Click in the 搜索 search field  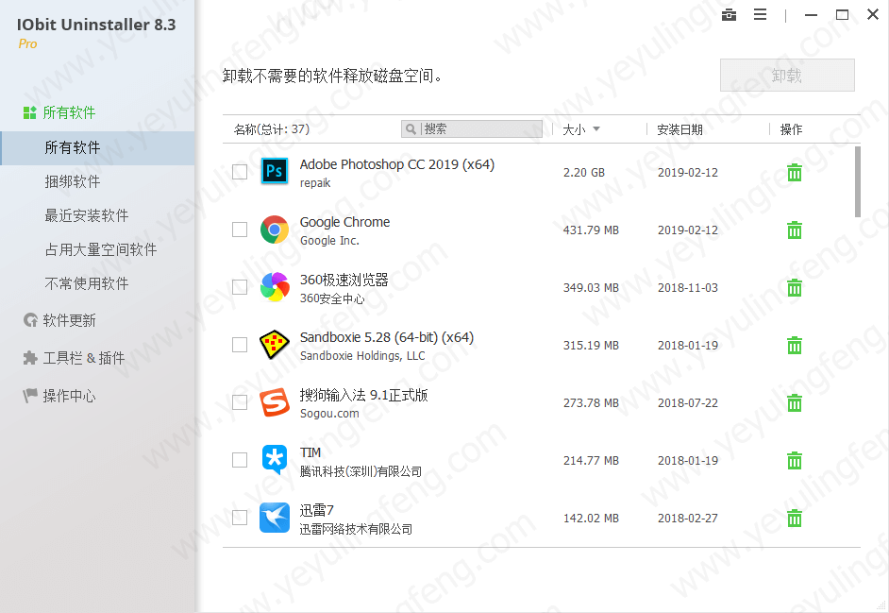pyautogui.click(x=471, y=128)
